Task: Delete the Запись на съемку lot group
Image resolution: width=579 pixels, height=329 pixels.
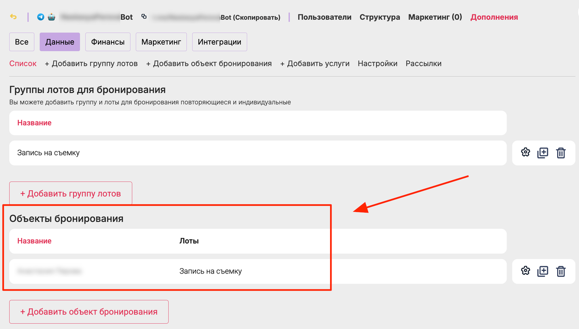Action: 561,153
